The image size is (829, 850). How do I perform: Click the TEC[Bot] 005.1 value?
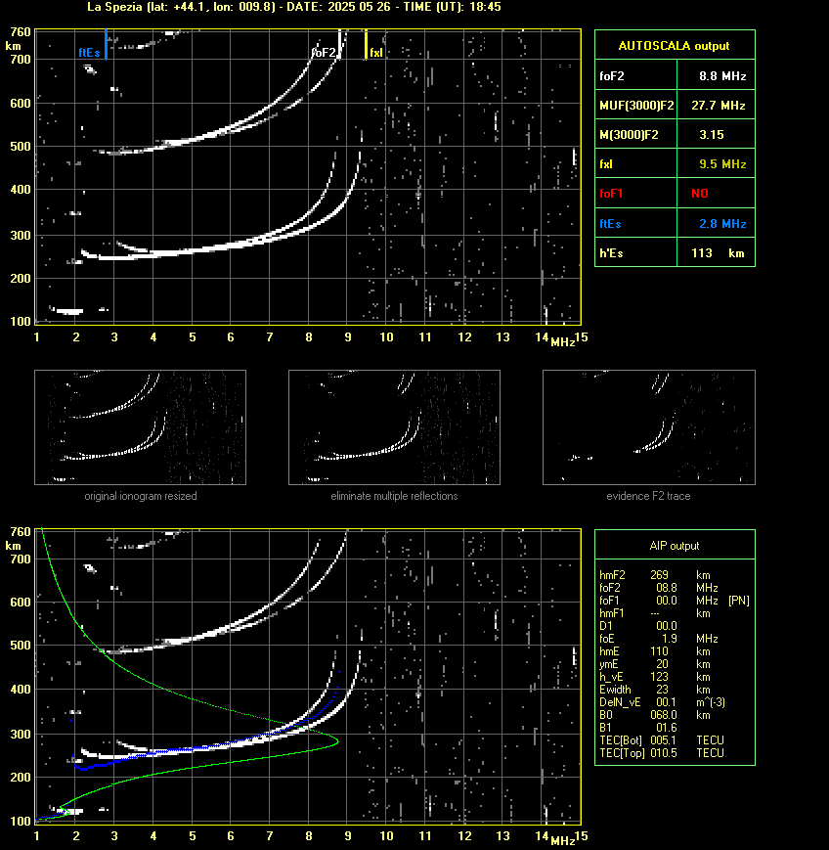(x=664, y=740)
